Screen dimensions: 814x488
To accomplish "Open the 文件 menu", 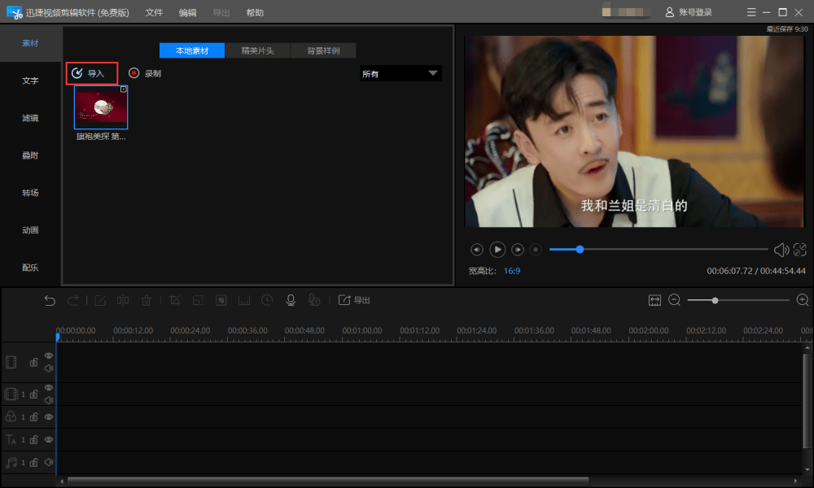I will [154, 12].
